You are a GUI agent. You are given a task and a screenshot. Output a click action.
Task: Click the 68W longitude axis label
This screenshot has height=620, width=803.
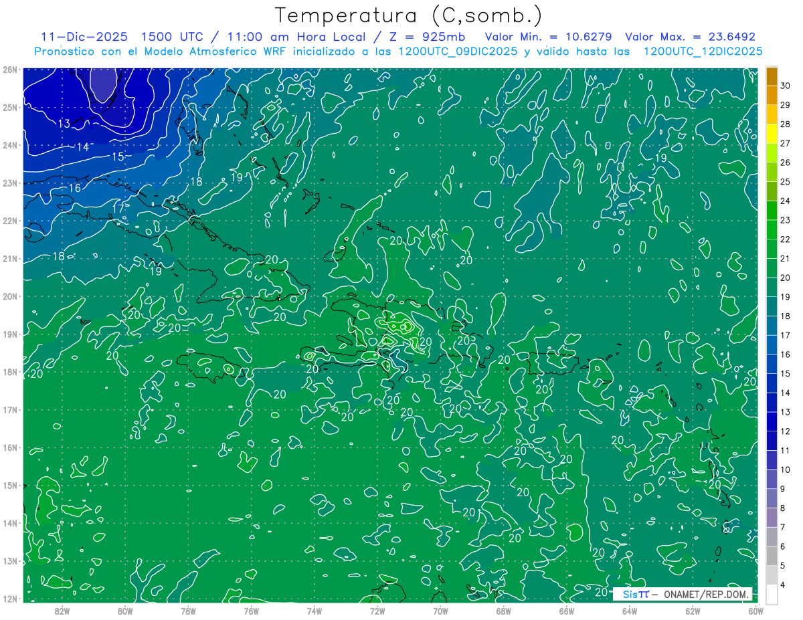point(503,611)
